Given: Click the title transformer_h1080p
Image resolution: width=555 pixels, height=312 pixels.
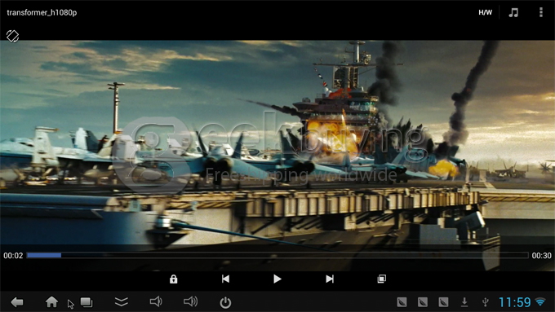Looking at the screenshot, I should pos(42,12).
